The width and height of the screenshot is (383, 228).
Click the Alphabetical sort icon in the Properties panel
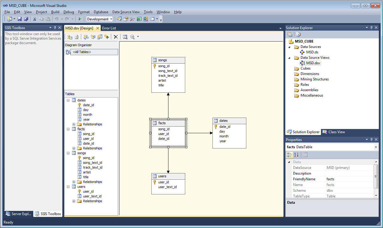[x=296, y=155]
